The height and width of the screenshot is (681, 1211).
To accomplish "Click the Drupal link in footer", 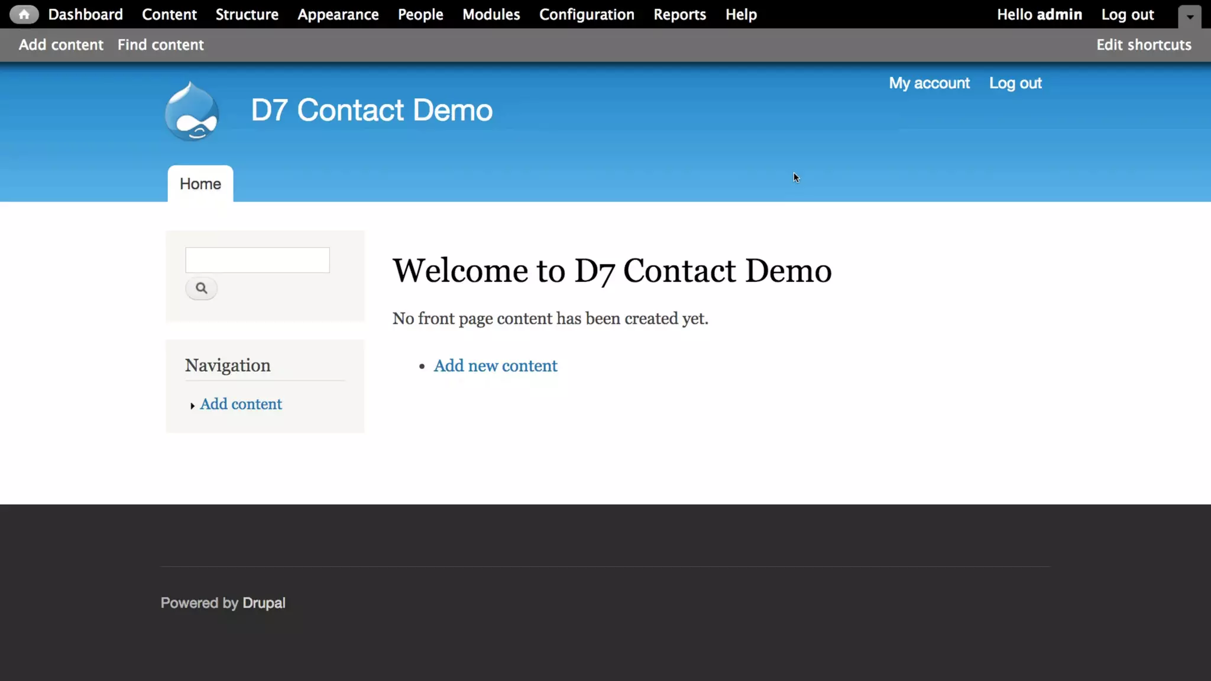I will pos(264,603).
